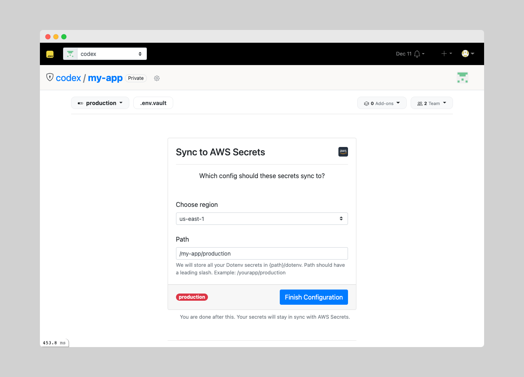Click the Private visibility badge
524x377 pixels.
click(136, 78)
